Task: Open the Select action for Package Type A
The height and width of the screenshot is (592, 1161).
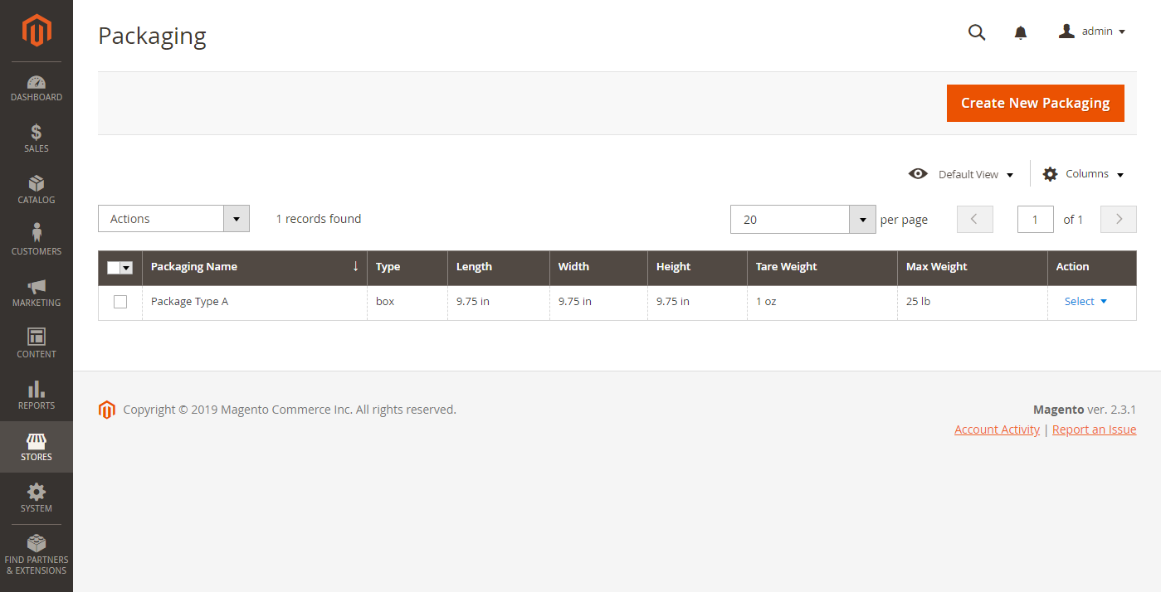Action: [x=1085, y=302]
